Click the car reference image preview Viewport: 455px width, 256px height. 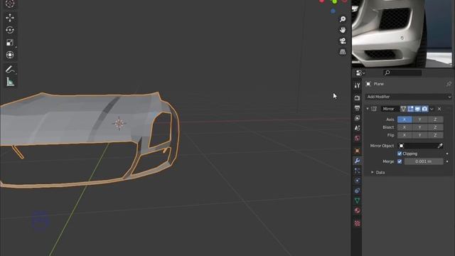[x=402, y=33]
